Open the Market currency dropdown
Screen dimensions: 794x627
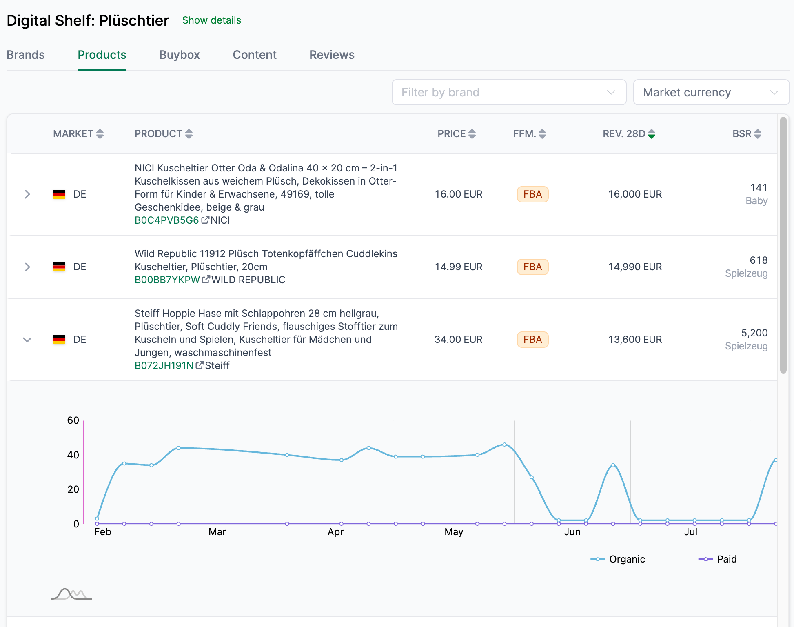(711, 92)
